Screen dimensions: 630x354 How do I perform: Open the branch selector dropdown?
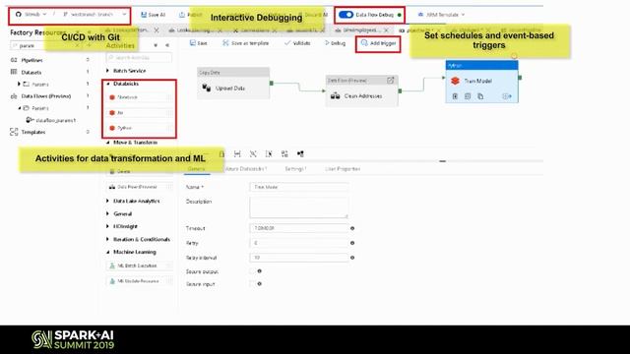click(94, 15)
